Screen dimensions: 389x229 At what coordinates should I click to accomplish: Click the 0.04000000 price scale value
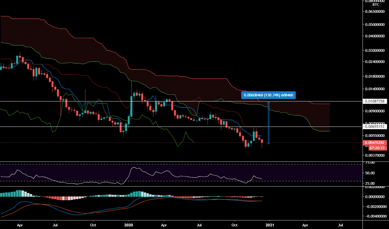pos(375,36)
